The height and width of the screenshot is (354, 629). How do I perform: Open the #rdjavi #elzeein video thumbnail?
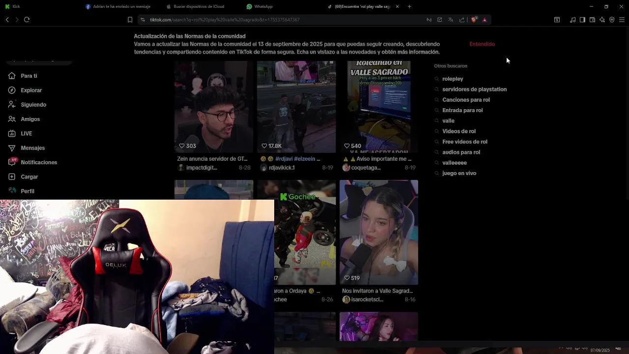click(x=296, y=107)
